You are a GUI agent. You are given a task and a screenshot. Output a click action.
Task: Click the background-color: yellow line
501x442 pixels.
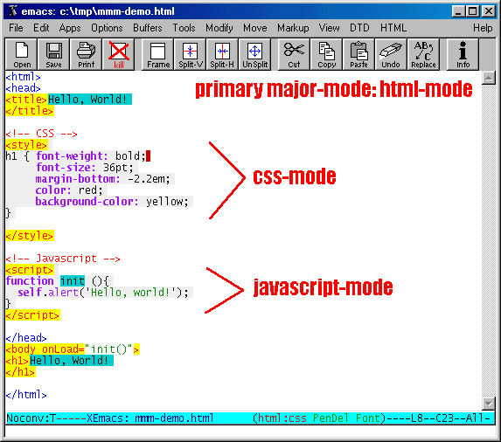coord(112,202)
